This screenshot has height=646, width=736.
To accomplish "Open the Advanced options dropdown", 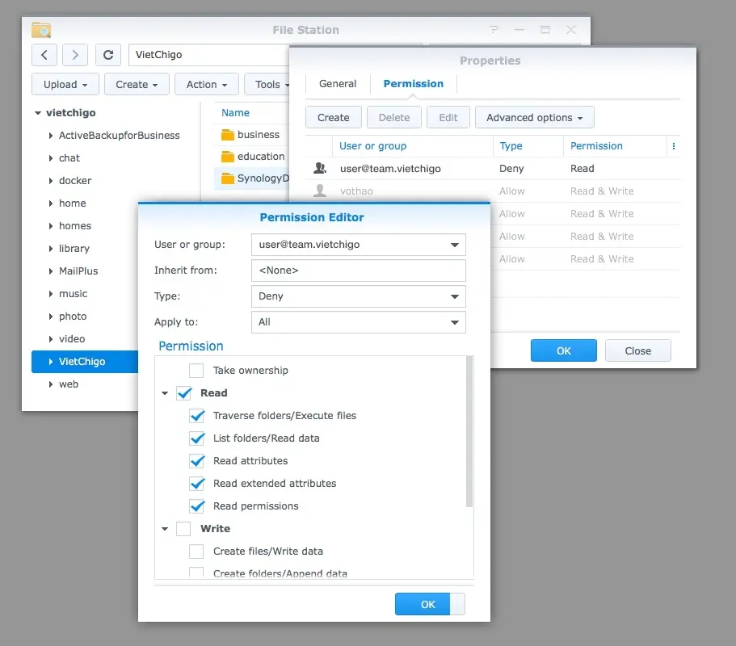I will (x=535, y=117).
